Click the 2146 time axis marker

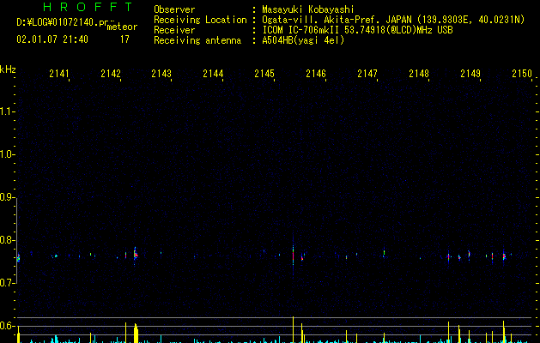pos(316,74)
